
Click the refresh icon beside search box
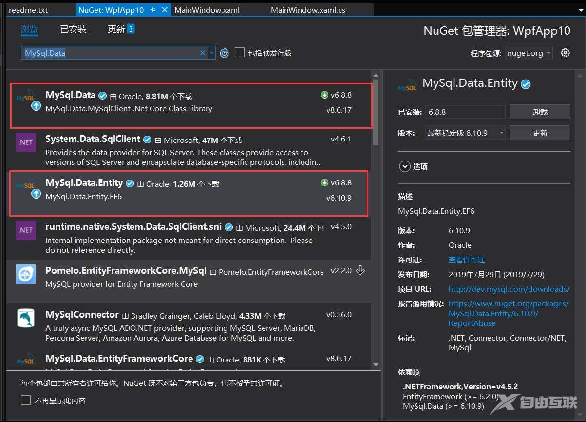(x=224, y=53)
